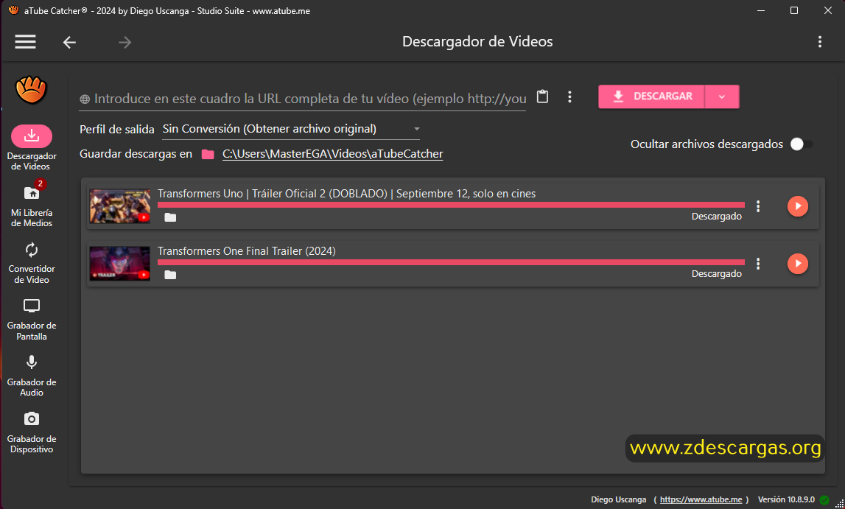Click Descargado status of Transformers Uno
The height and width of the screenshot is (509, 845).
coord(717,217)
